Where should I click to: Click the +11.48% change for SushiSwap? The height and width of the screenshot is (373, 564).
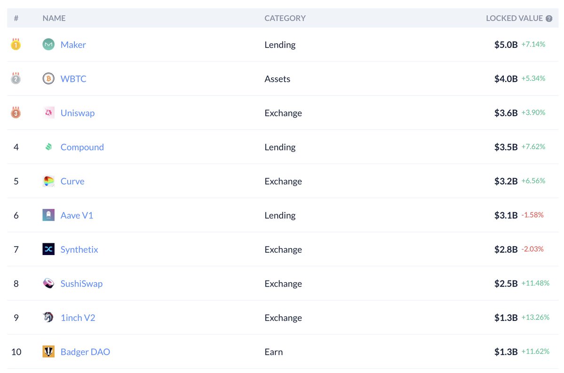[x=535, y=283]
